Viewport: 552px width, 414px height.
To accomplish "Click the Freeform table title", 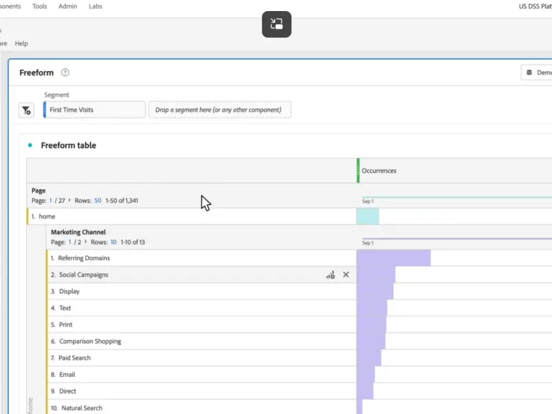I will click(68, 146).
